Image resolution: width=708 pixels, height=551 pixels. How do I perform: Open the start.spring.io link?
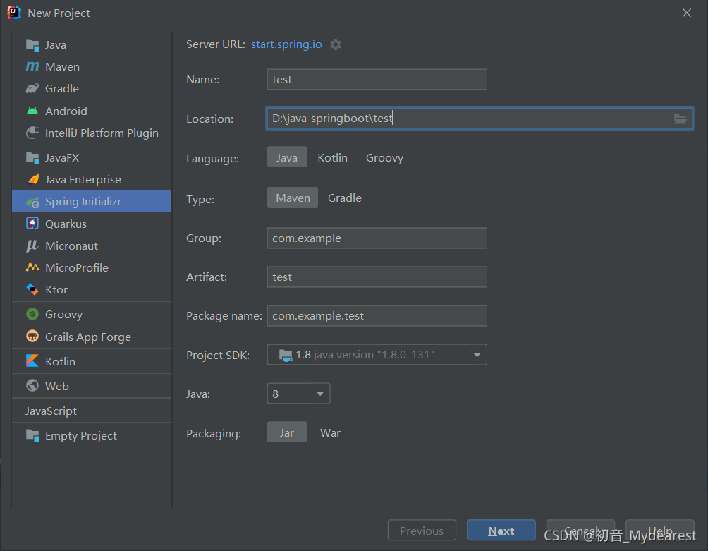[286, 44]
